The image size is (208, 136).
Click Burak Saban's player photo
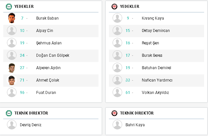pos(12,18)
